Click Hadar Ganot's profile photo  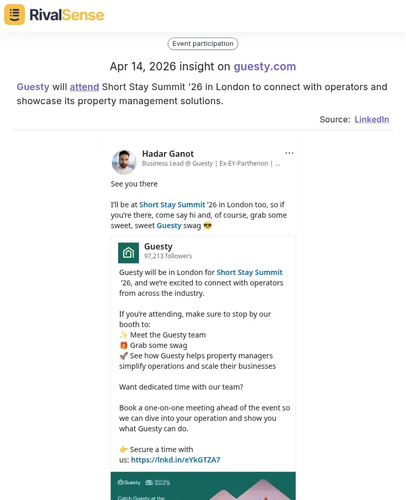point(124,162)
